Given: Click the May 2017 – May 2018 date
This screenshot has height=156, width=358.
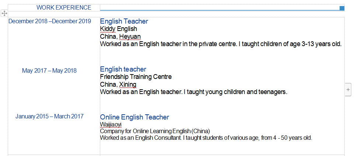Looking at the screenshot, I should (49, 70).
